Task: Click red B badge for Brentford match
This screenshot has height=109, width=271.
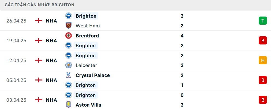Action: tap(263, 40)
